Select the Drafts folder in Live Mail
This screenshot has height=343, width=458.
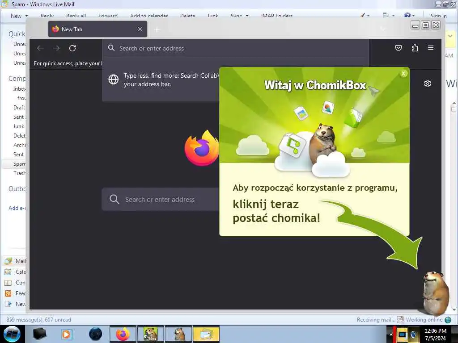[x=19, y=108]
